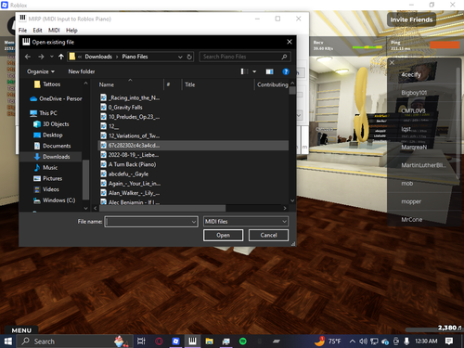Select file 67c282302c4c3a4cd...

pyautogui.click(x=193, y=146)
